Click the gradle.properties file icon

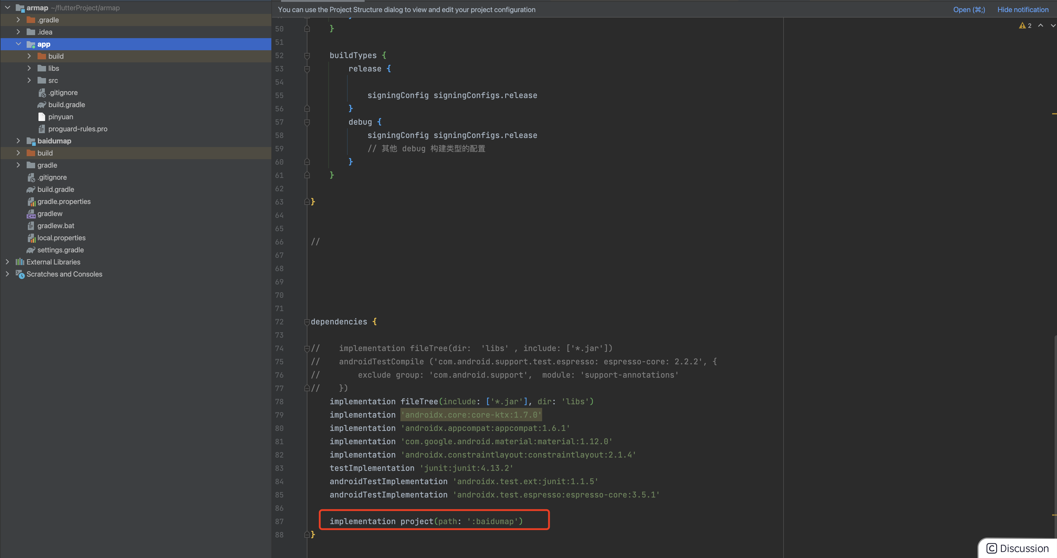[x=31, y=202]
